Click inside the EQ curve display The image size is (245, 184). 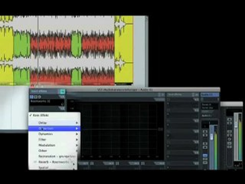click(x=119, y=129)
